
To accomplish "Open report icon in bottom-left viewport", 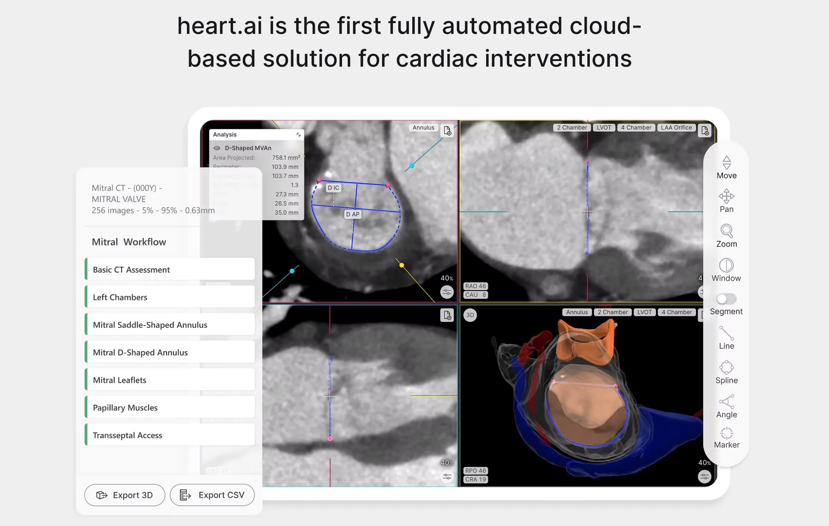I will (x=447, y=315).
